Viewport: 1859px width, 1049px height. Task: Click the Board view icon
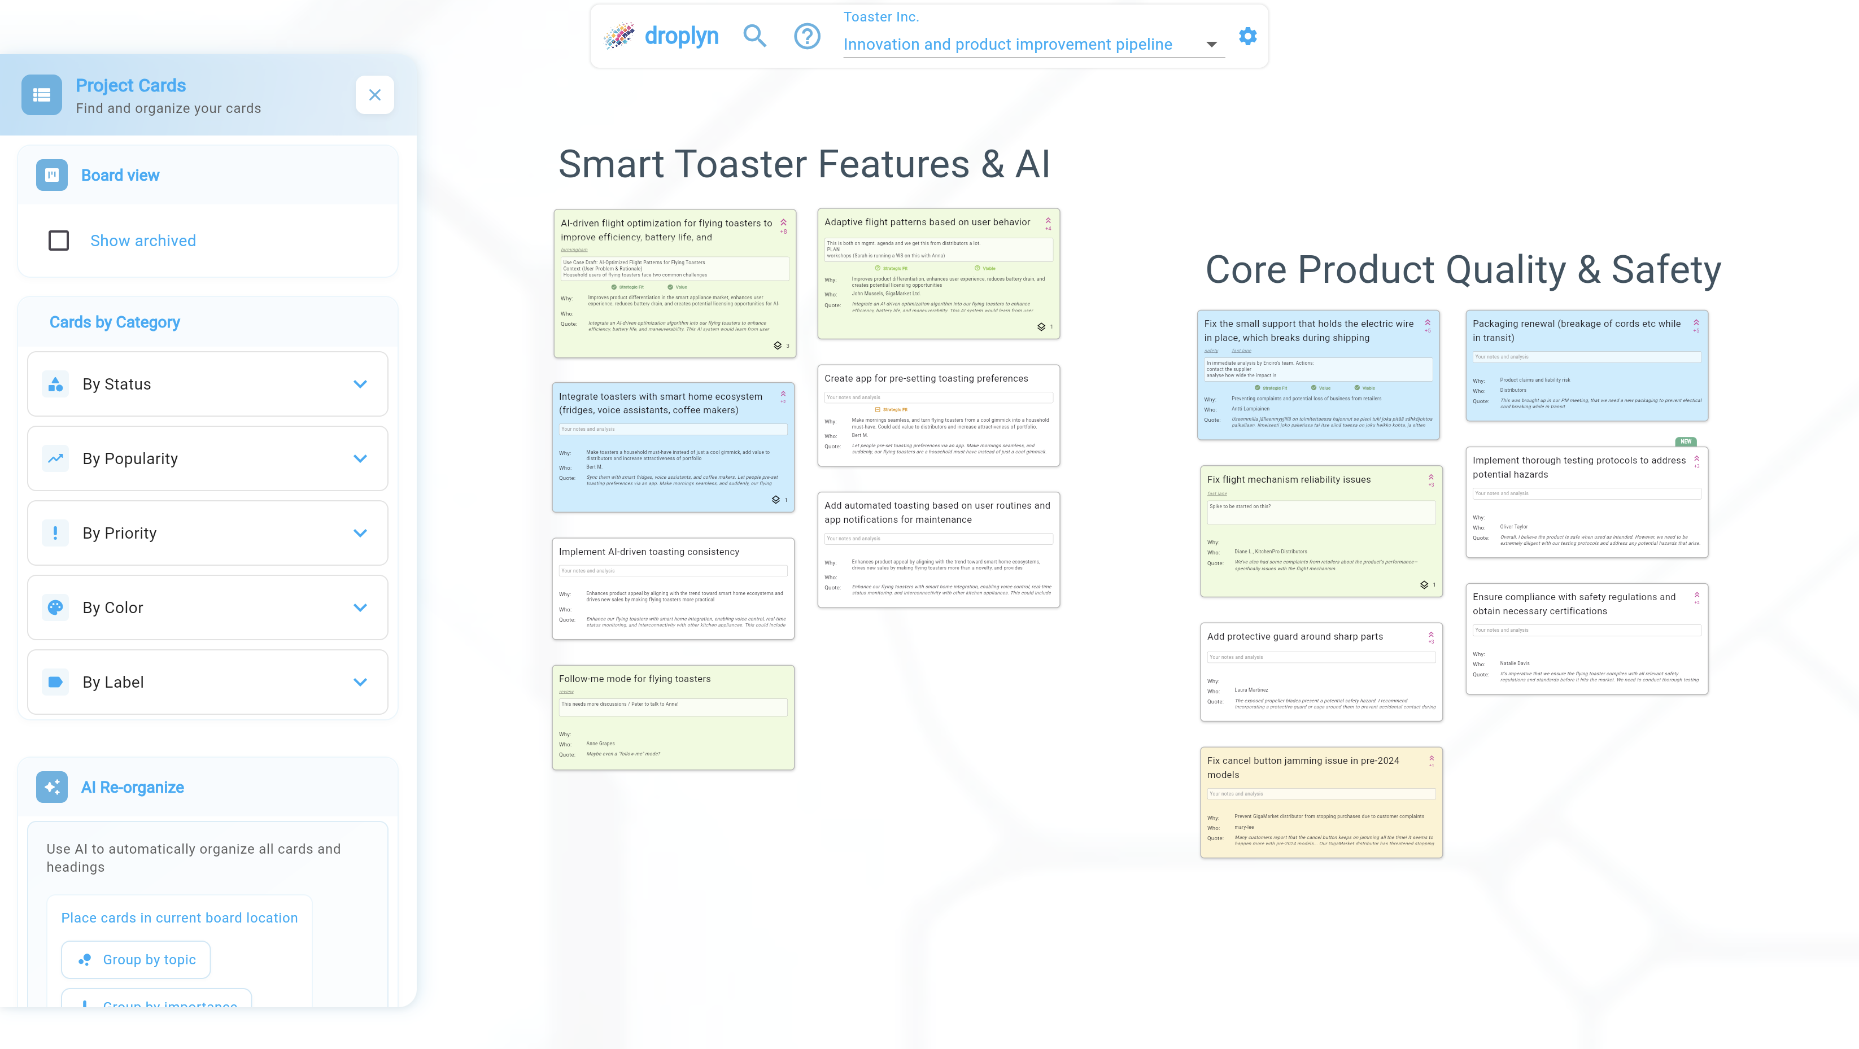pyautogui.click(x=52, y=176)
